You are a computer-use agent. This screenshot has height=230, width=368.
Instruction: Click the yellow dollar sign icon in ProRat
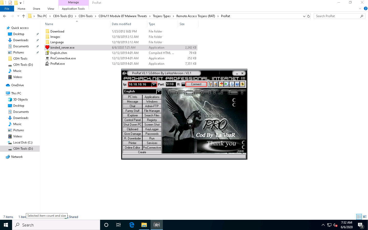243,84
